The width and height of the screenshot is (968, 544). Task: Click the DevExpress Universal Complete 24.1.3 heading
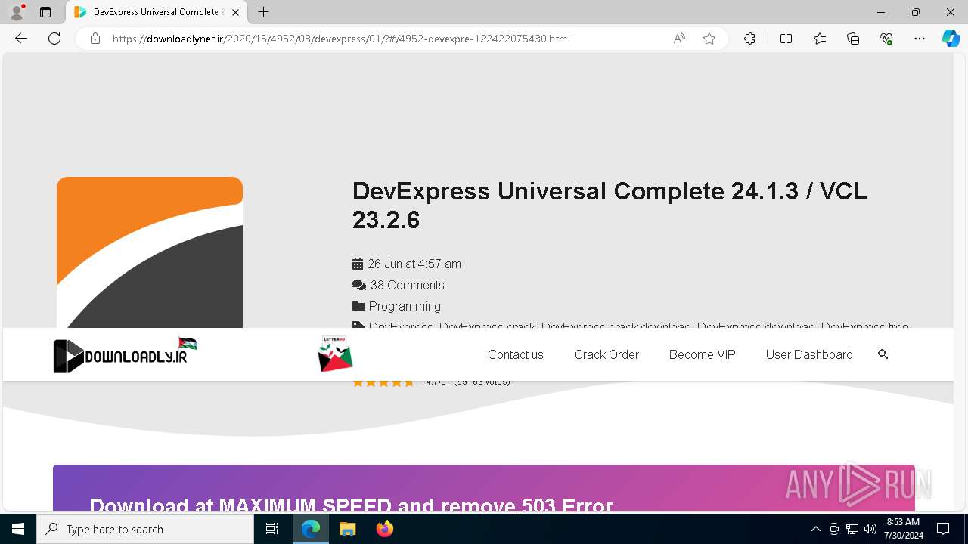click(610, 205)
